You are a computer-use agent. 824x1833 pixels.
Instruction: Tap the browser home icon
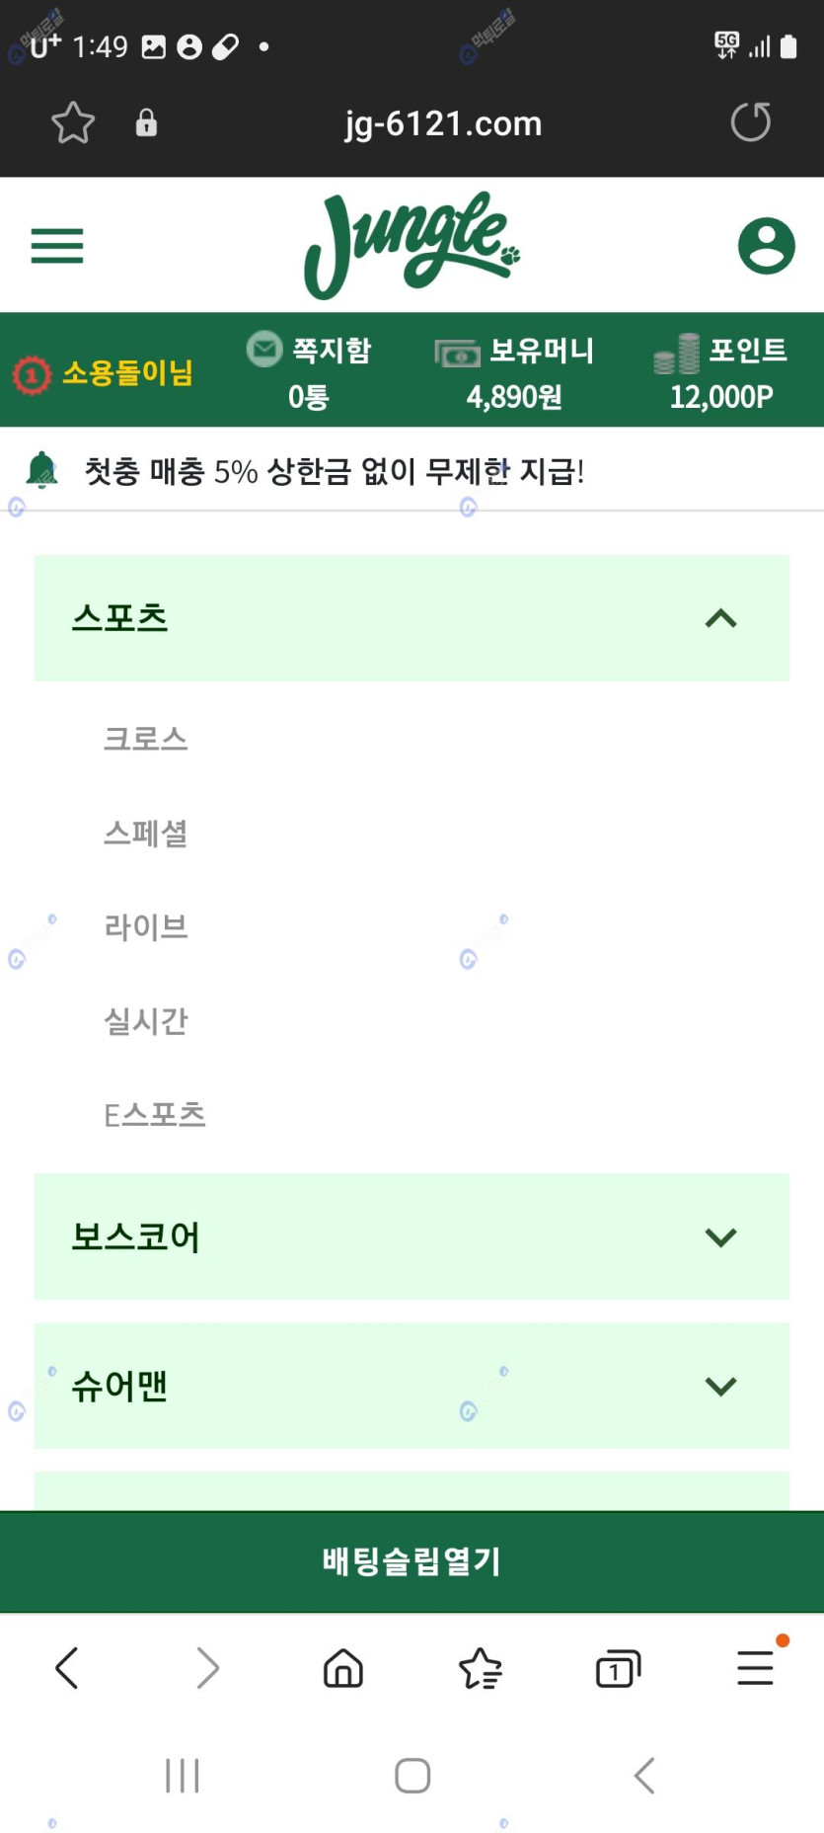click(343, 1668)
